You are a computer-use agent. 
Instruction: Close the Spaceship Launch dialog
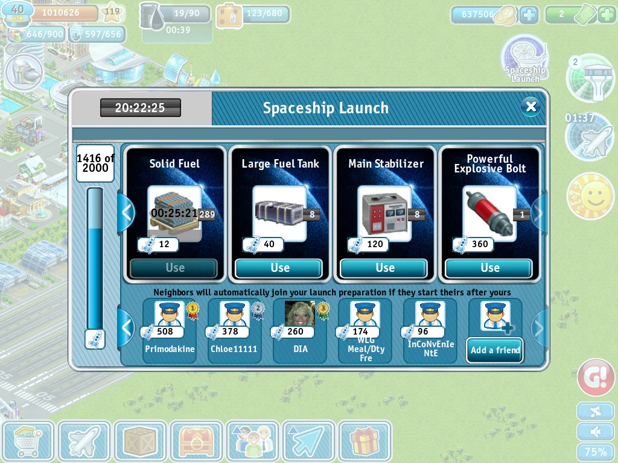point(531,107)
